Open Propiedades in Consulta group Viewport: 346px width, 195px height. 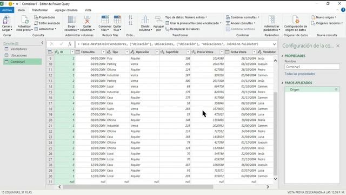pyautogui.click(x=45, y=17)
